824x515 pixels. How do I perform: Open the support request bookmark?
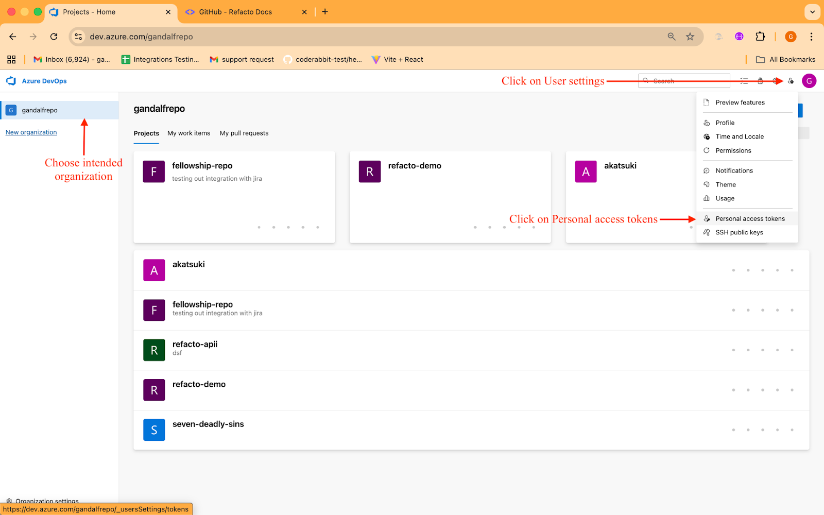(242, 59)
